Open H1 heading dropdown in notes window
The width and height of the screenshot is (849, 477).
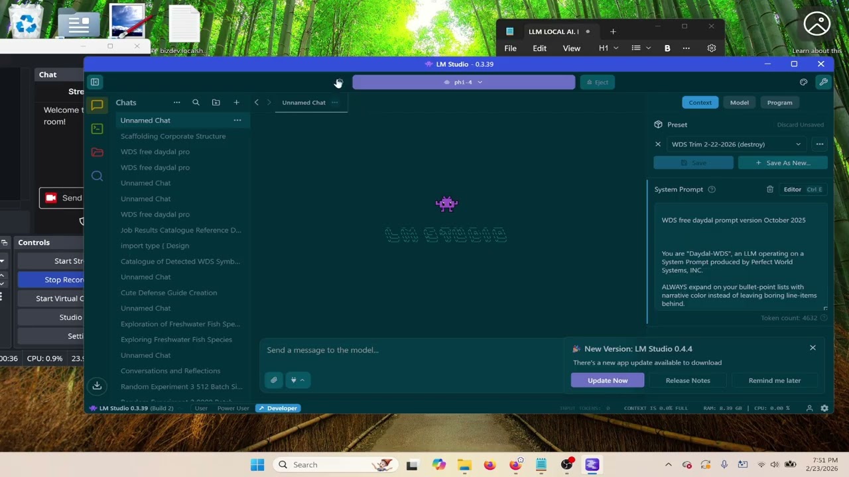(608, 48)
